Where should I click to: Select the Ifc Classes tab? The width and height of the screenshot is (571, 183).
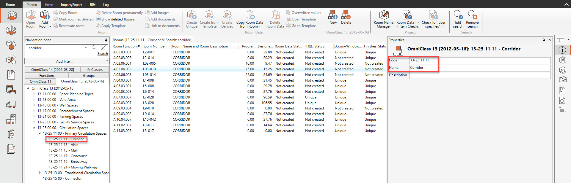click(x=94, y=70)
